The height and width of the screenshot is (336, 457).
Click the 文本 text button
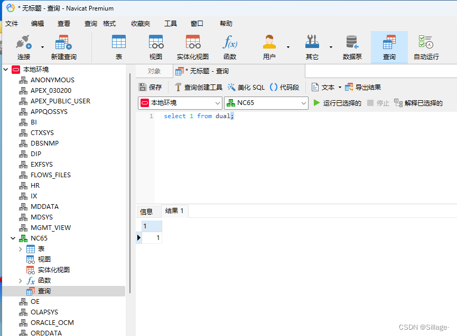(x=323, y=87)
